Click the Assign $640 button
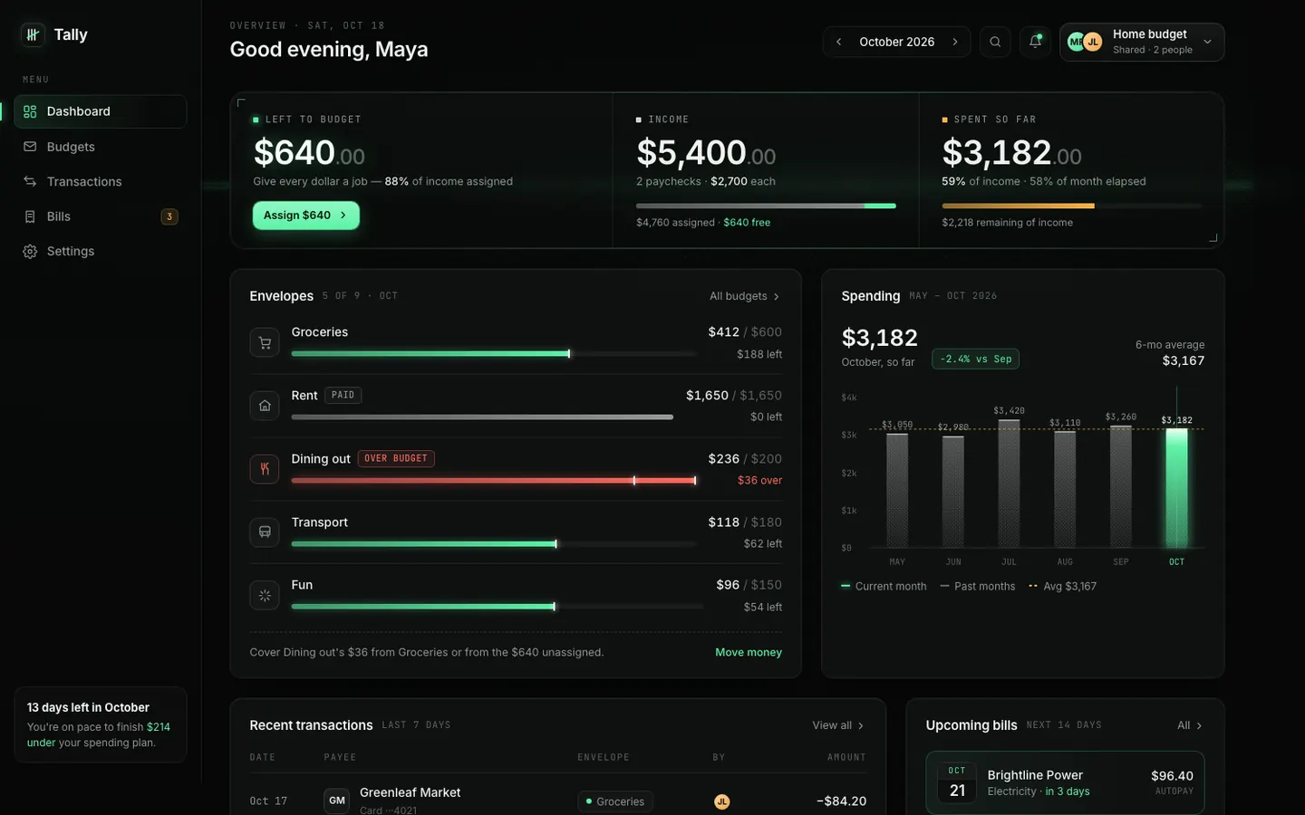 tap(305, 216)
